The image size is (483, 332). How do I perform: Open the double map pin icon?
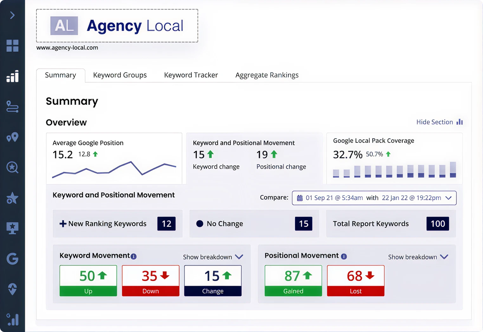(12, 137)
